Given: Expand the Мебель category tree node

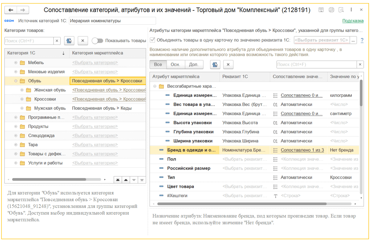Looking at the screenshot, I should (16, 63).
